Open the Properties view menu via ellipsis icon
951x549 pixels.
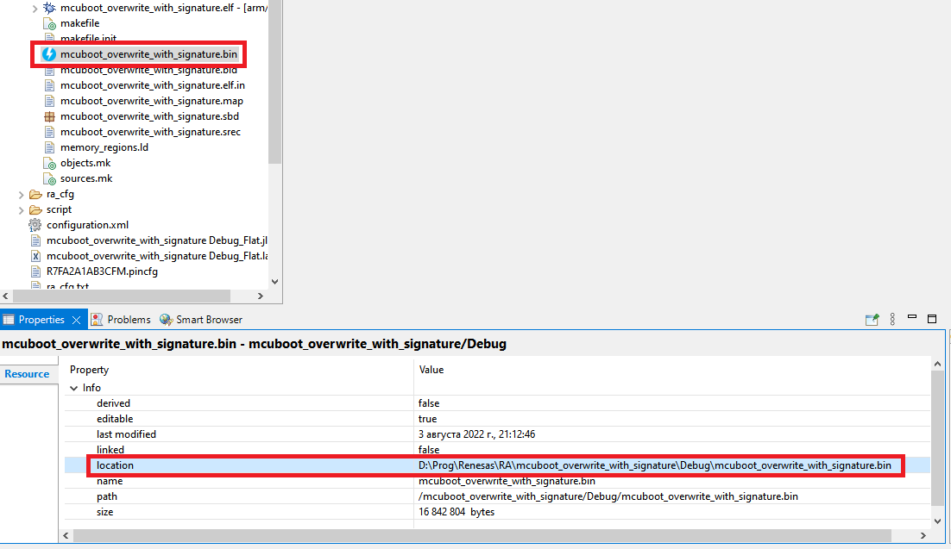point(891,319)
